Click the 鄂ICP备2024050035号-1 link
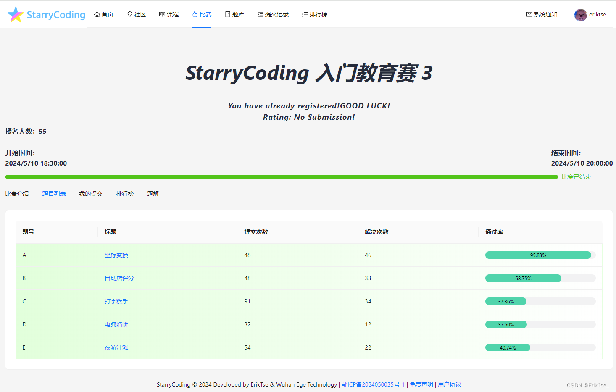 pos(373,384)
